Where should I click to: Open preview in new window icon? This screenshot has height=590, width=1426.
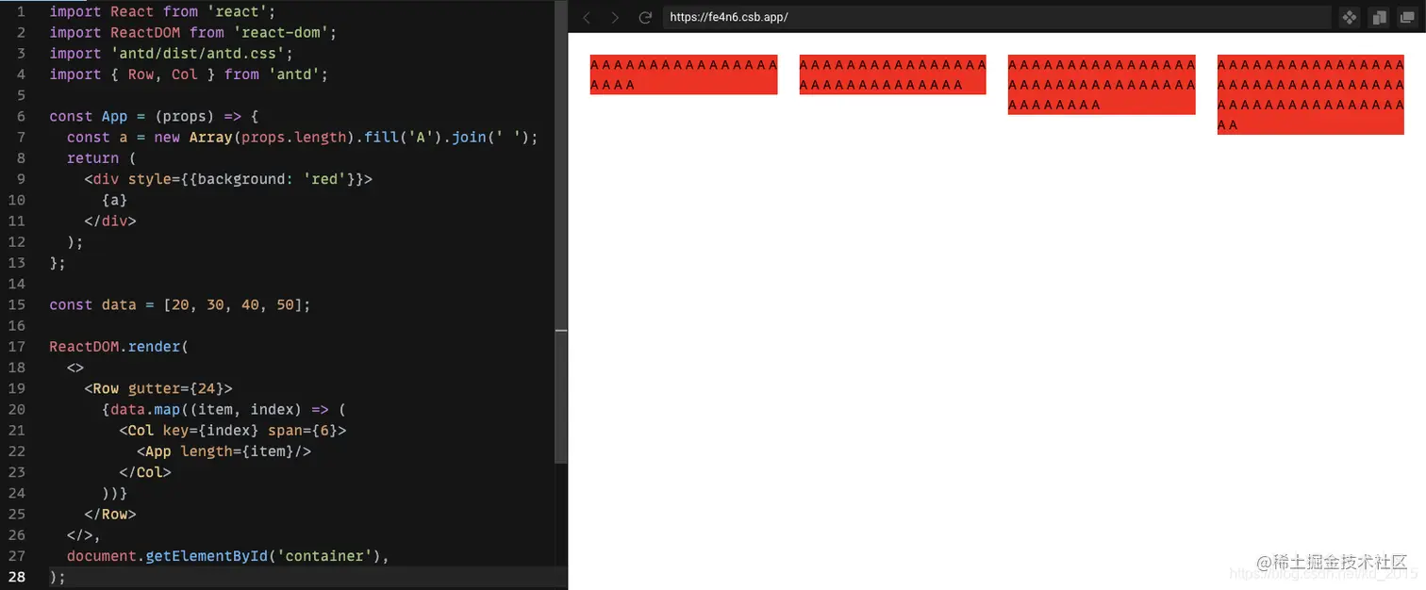1406,18
